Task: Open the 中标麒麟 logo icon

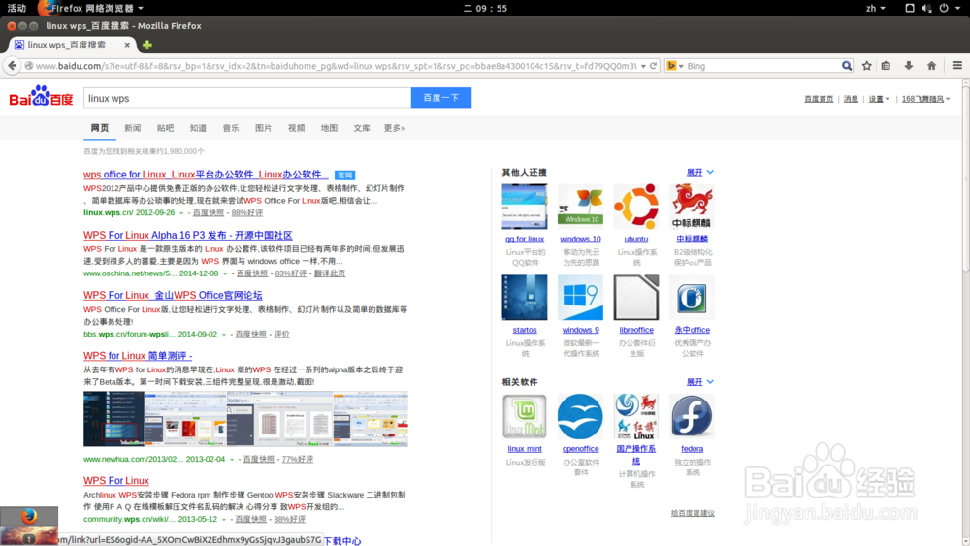Action: pos(692,207)
